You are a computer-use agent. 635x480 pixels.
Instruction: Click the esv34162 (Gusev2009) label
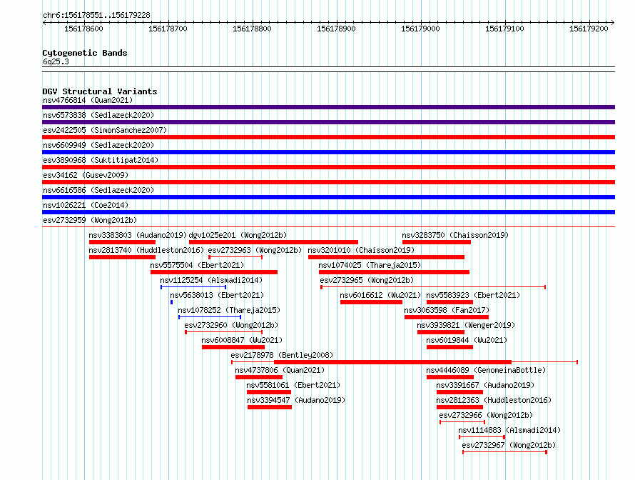pyautogui.click(x=86, y=175)
